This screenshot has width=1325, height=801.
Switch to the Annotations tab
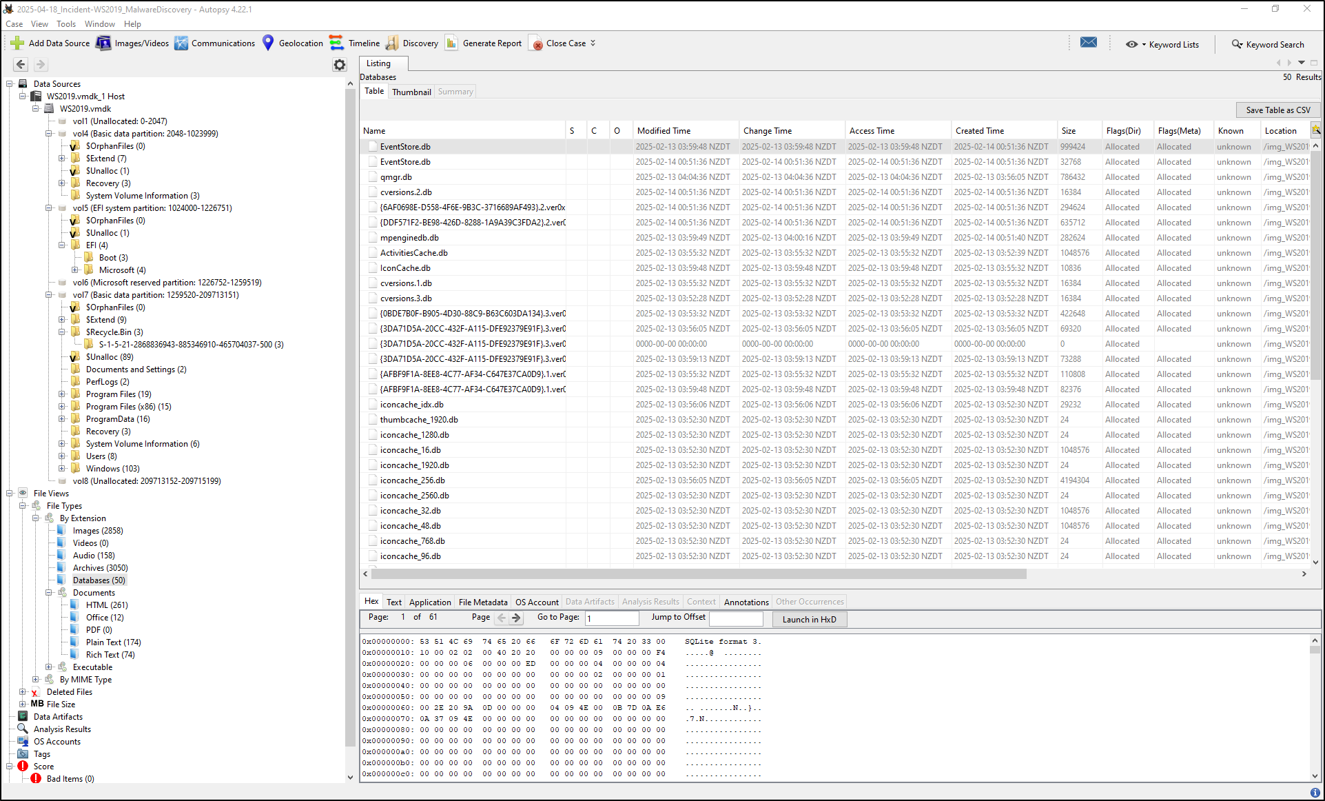click(746, 602)
